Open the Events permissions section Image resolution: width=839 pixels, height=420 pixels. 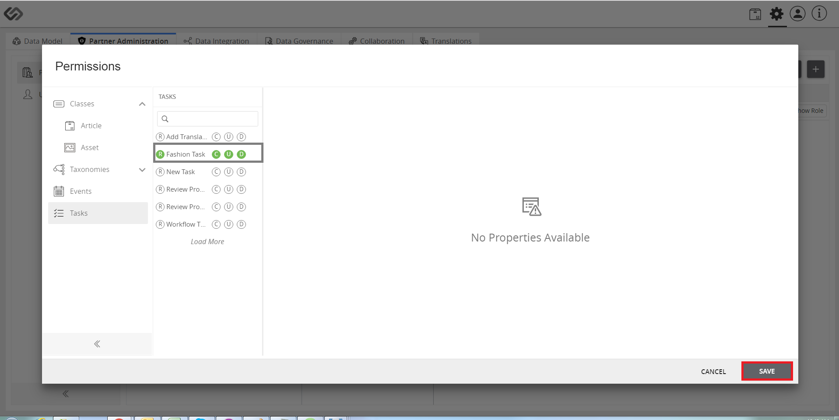click(x=98, y=191)
